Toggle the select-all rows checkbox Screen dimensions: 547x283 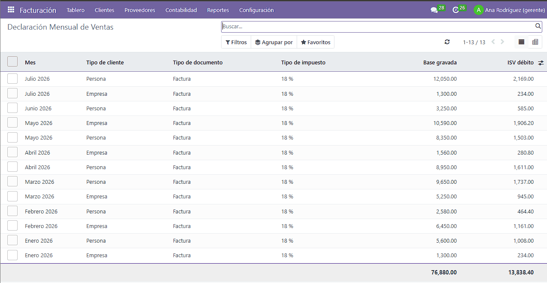point(12,62)
